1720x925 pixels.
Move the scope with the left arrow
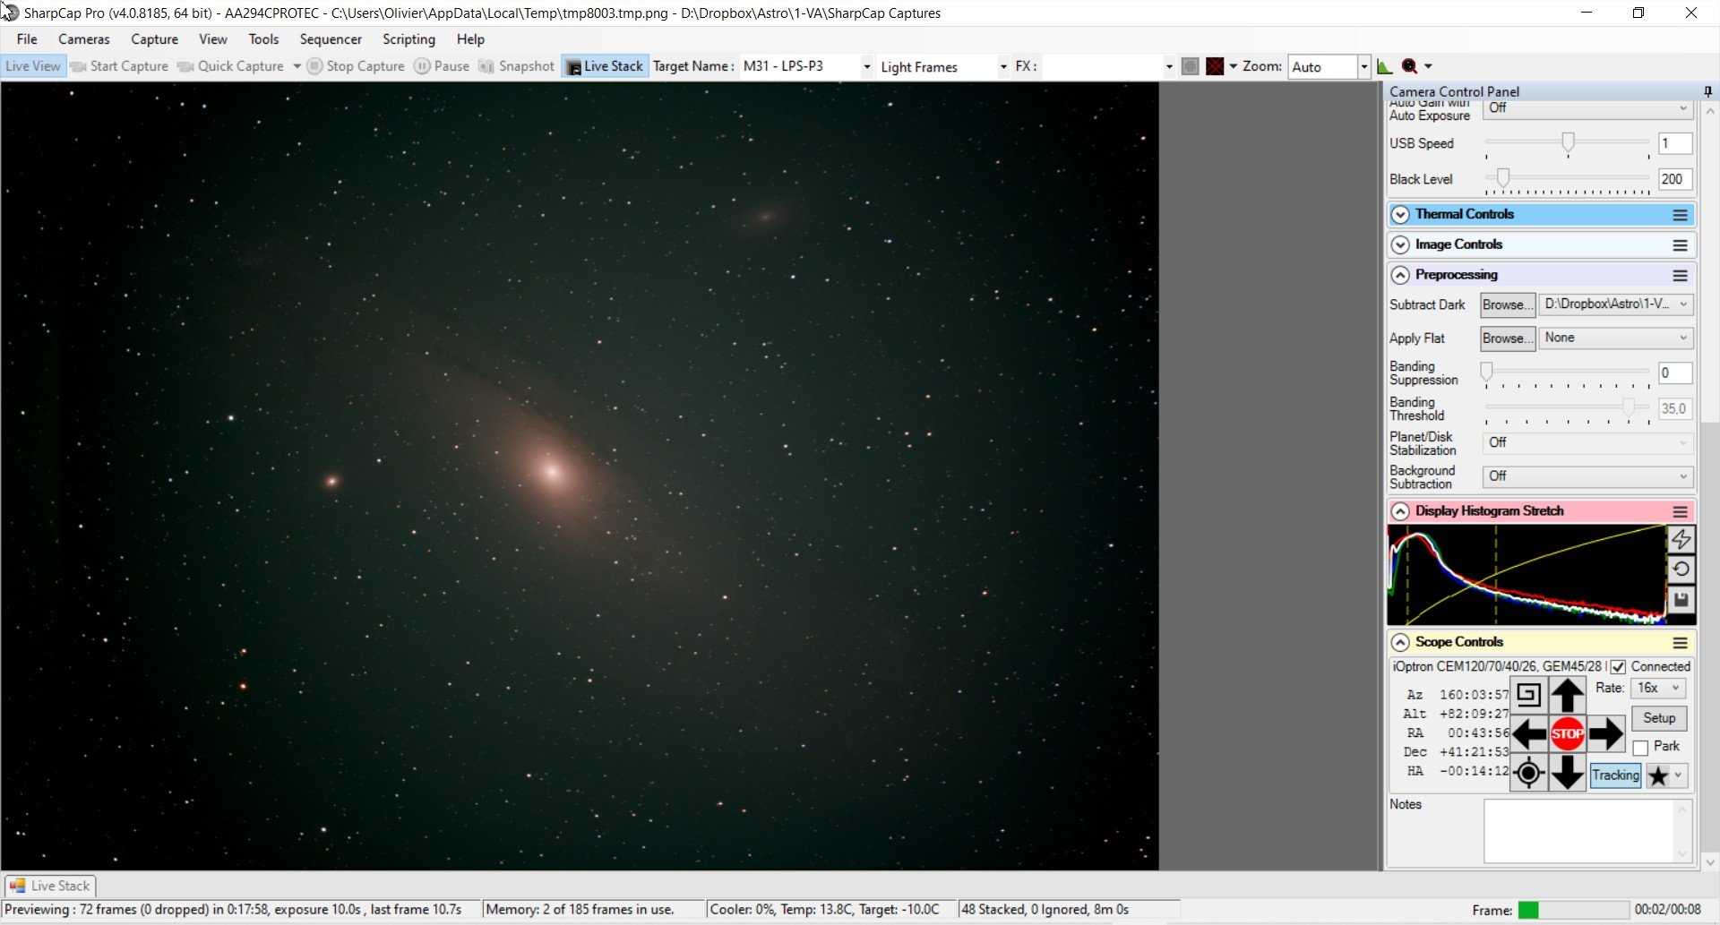click(x=1529, y=734)
